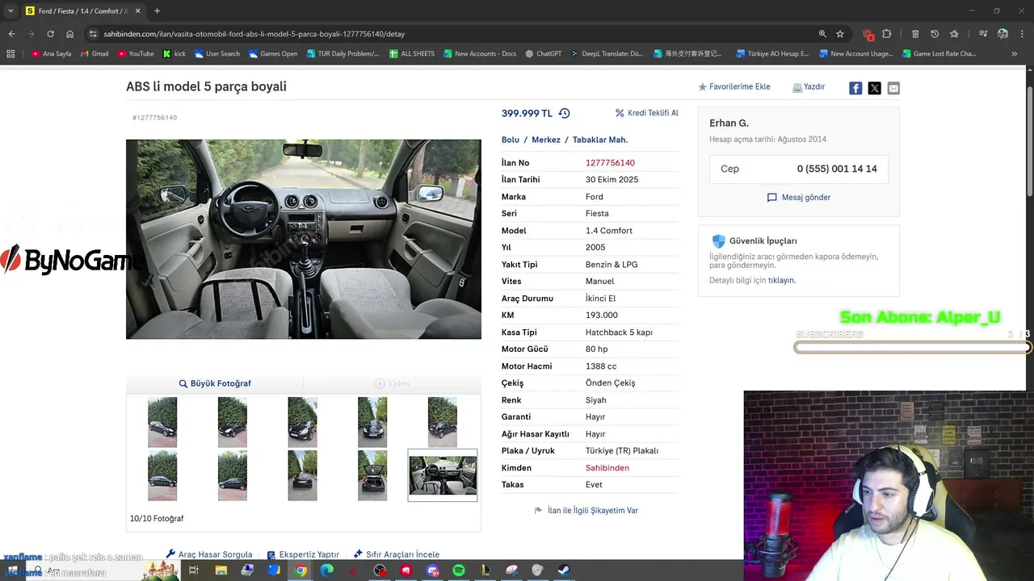Click Ekspertiz Yaptır link
Image resolution: width=1034 pixels, height=581 pixels.
(303, 554)
